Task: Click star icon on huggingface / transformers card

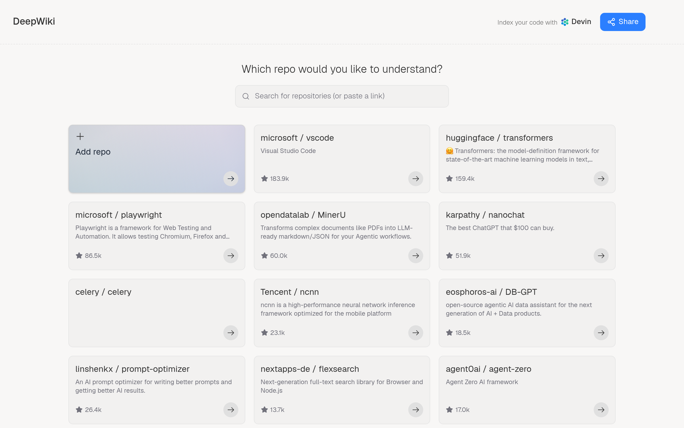Action: 449,179
